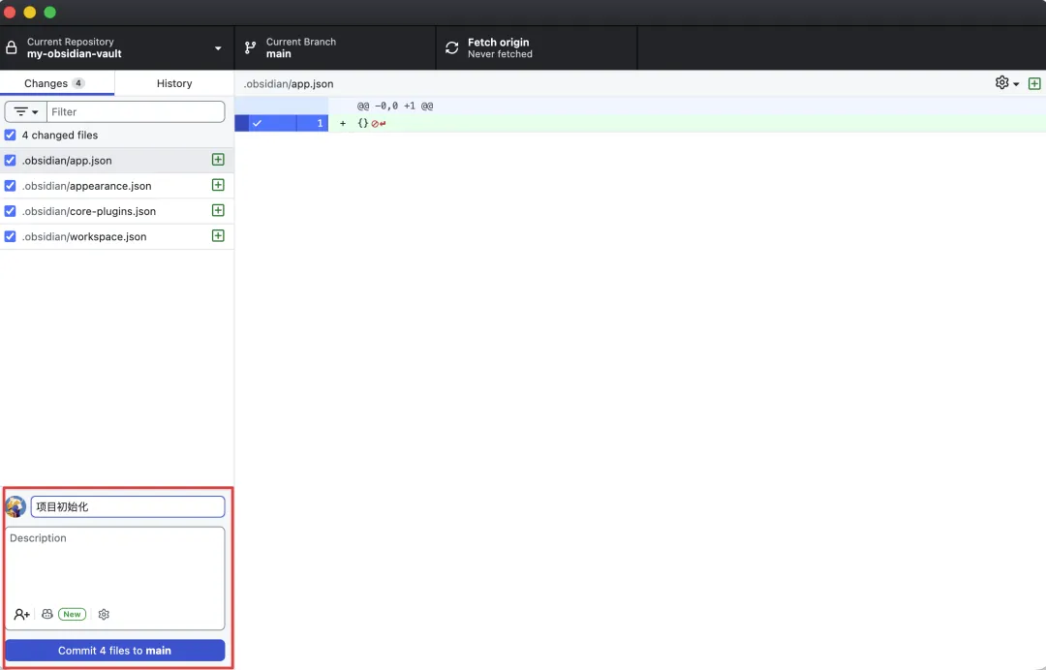Viewport: 1046px width, 670px height.
Task: Click the branch icon beside Current Branch
Action: (x=250, y=48)
